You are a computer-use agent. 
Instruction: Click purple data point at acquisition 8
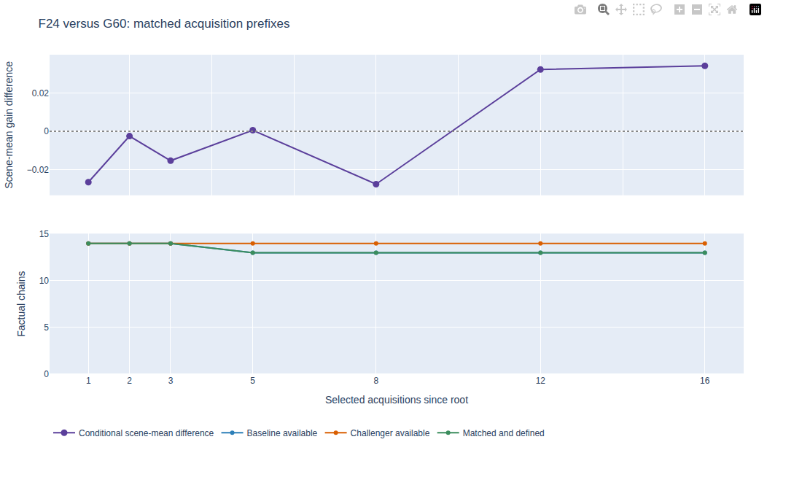coord(376,185)
